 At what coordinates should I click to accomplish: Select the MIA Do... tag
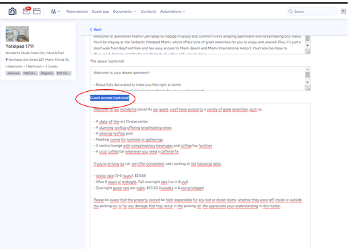(63, 74)
